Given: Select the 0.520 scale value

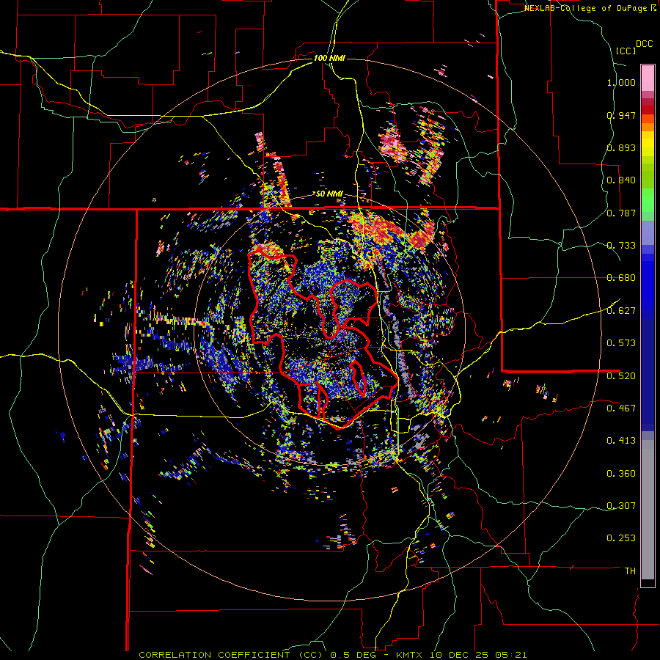Looking at the screenshot, I should [x=621, y=376].
